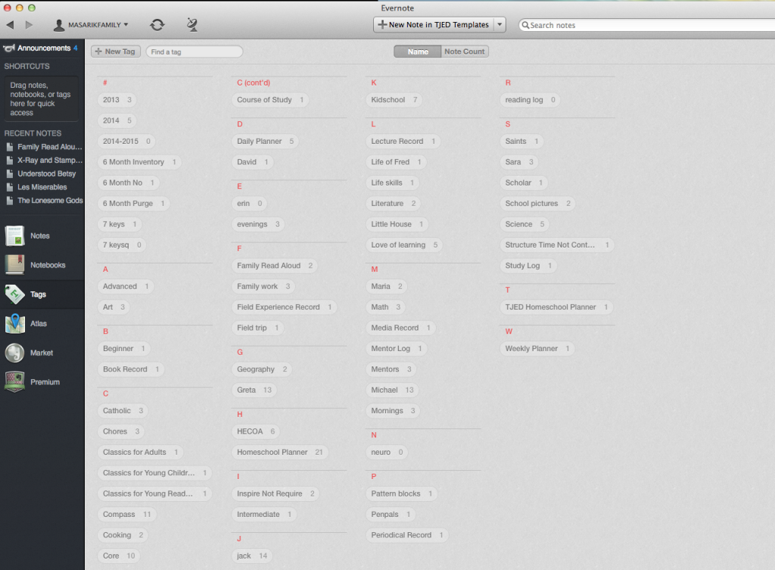This screenshot has height=570, width=775.
Task: Select the Science tag
Action: (524, 224)
